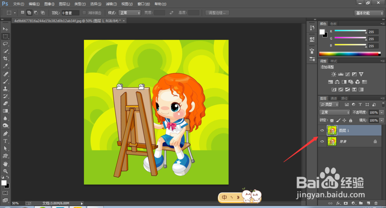Expand status bar info arrow
This screenshot has width=386, height=208.
pyautogui.click(x=82, y=203)
